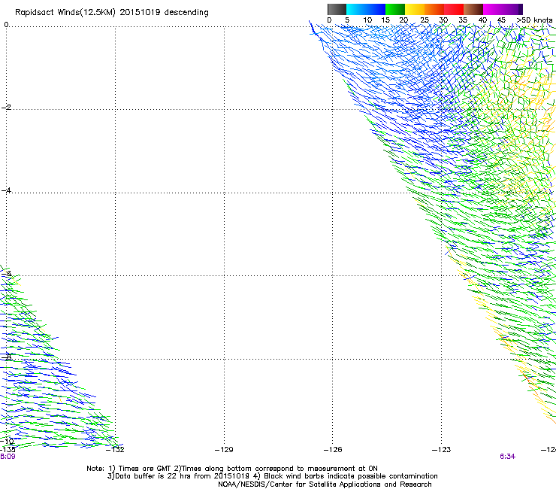Click the purple time stamp "6:34"
Screen dimensions: 556x489
coord(507,457)
